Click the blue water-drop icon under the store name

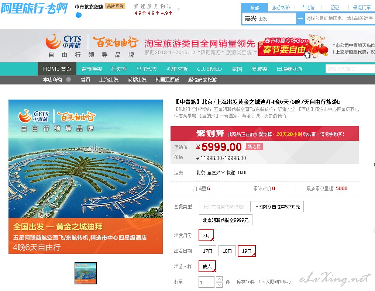79,15
